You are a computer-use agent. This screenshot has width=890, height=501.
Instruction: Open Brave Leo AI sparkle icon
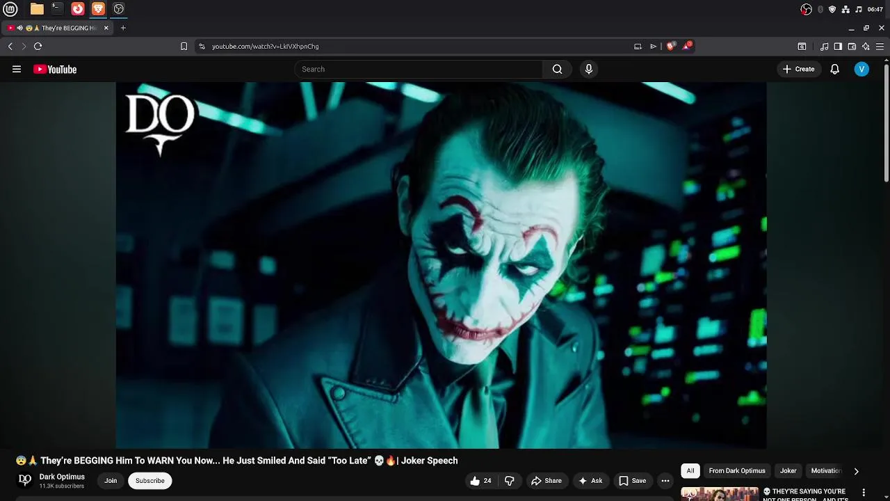(866, 46)
